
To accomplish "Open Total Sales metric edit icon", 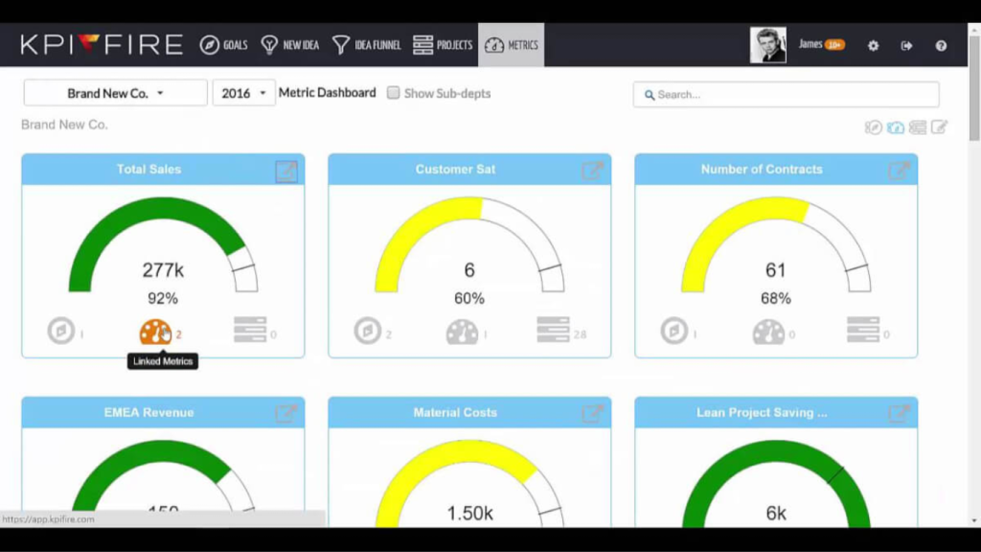I will [x=285, y=172].
